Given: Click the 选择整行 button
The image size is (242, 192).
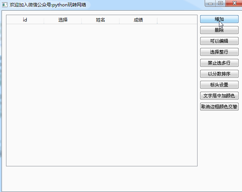Looking at the screenshot, I should [x=219, y=52].
